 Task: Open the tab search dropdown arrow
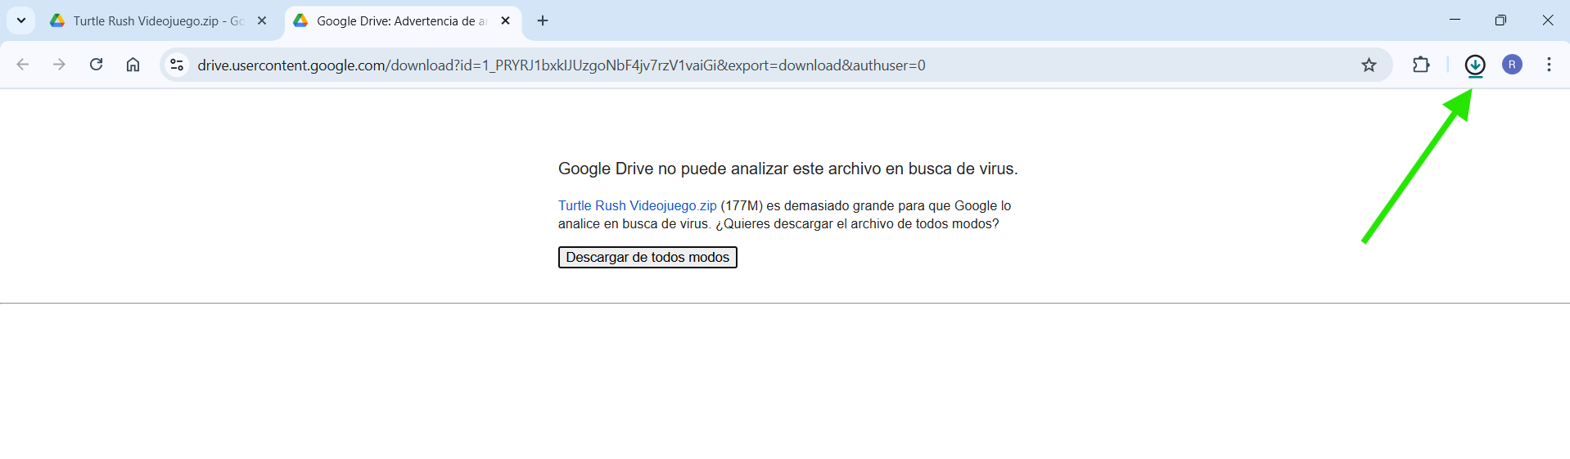point(21,20)
